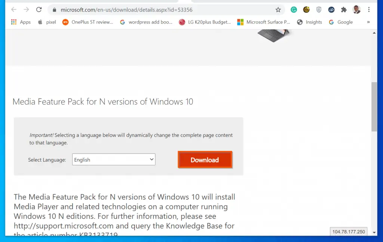Click the forward navigation arrow
Image resolution: width=383 pixels, height=242 pixels.
coord(27,10)
